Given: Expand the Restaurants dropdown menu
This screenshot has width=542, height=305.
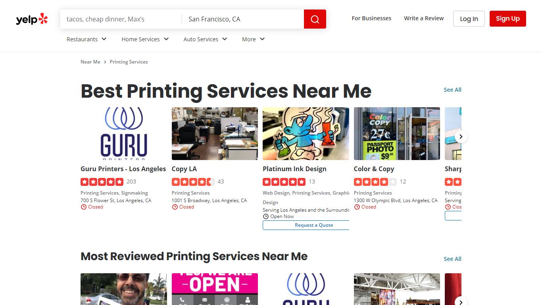Looking at the screenshot, I should [86, 39].
